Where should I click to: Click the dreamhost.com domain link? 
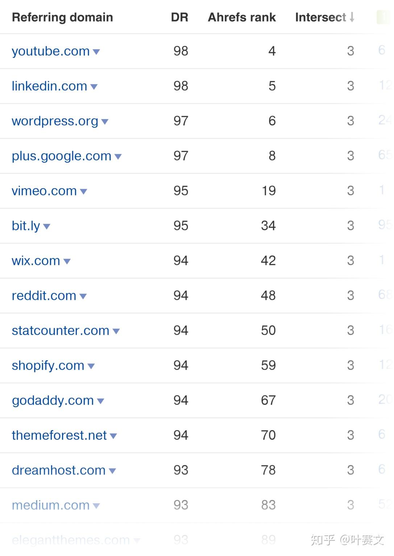coord(58,470)
